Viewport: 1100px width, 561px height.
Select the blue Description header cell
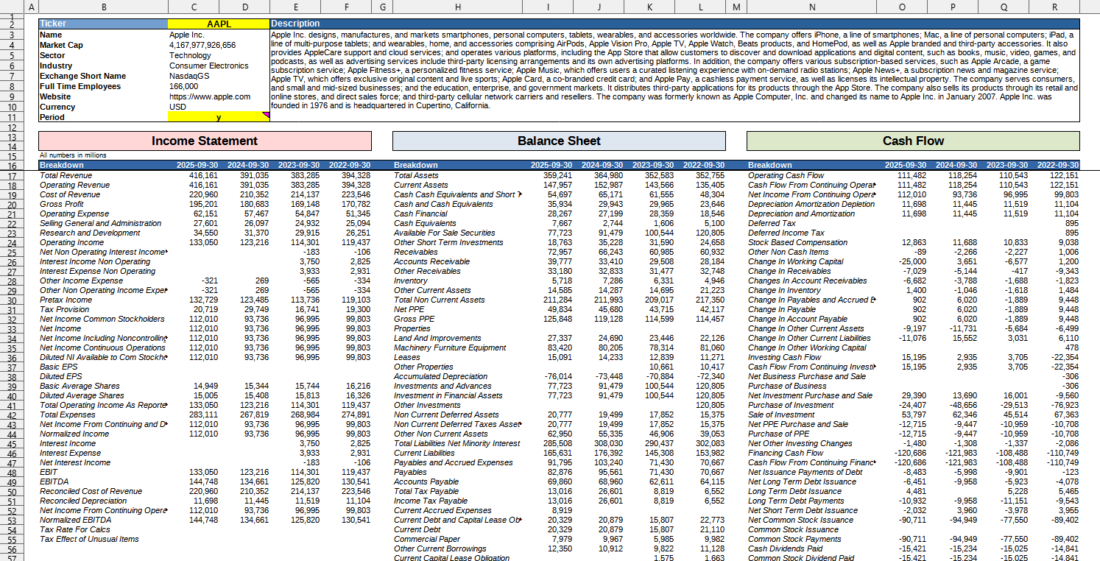pyautogui.click(x=675, y=24)
